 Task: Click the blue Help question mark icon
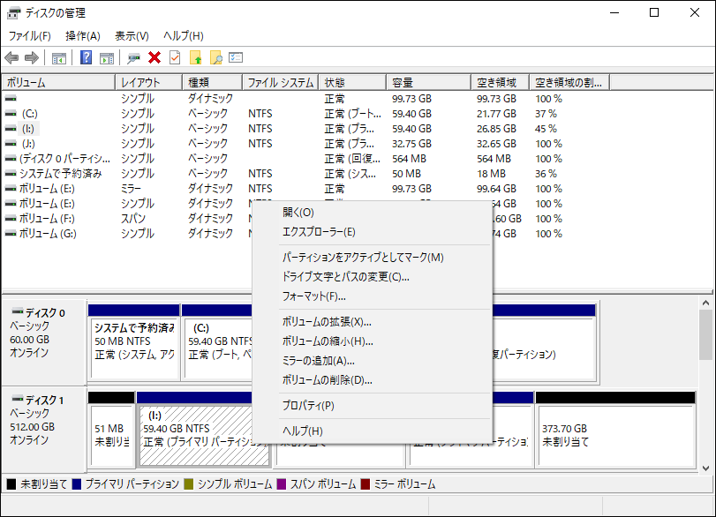point(86,57)
